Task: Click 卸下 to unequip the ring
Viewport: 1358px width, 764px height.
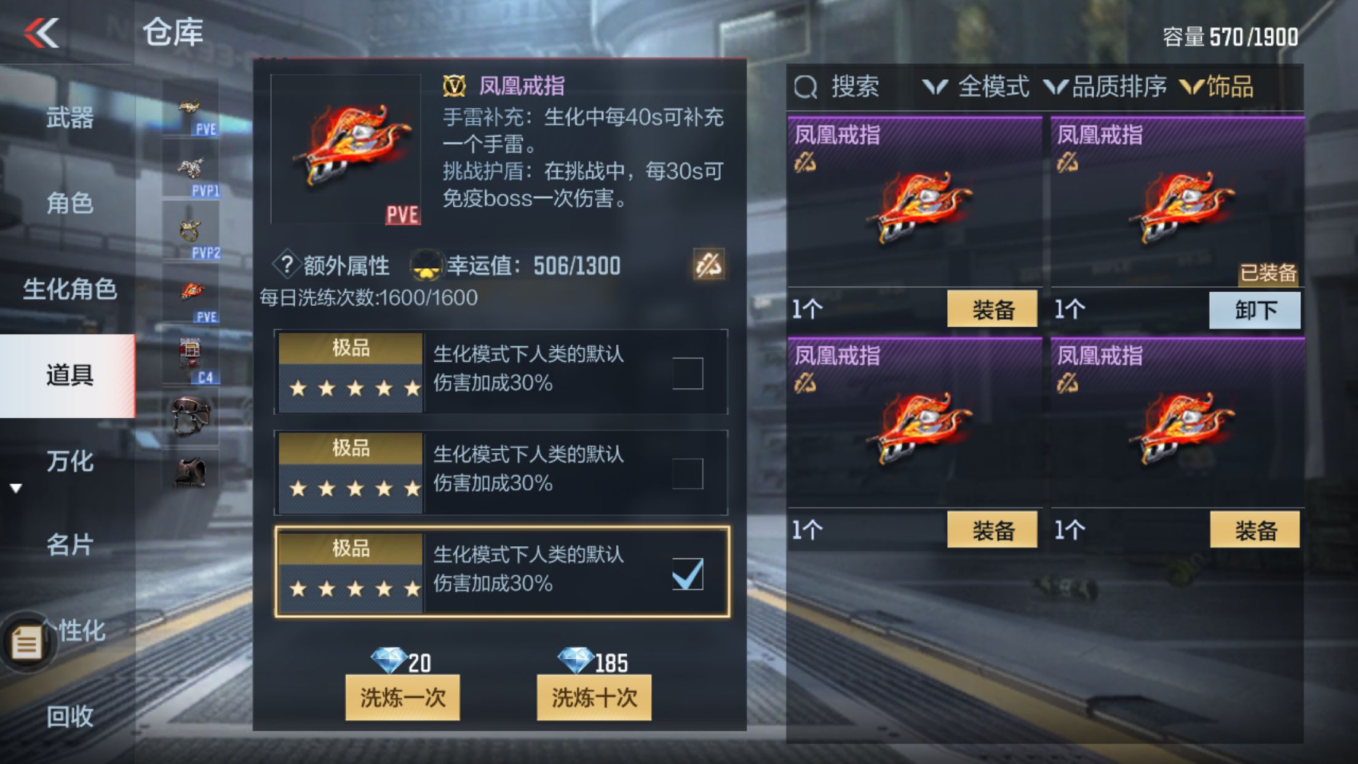Action: click(x=1255, y=310)
